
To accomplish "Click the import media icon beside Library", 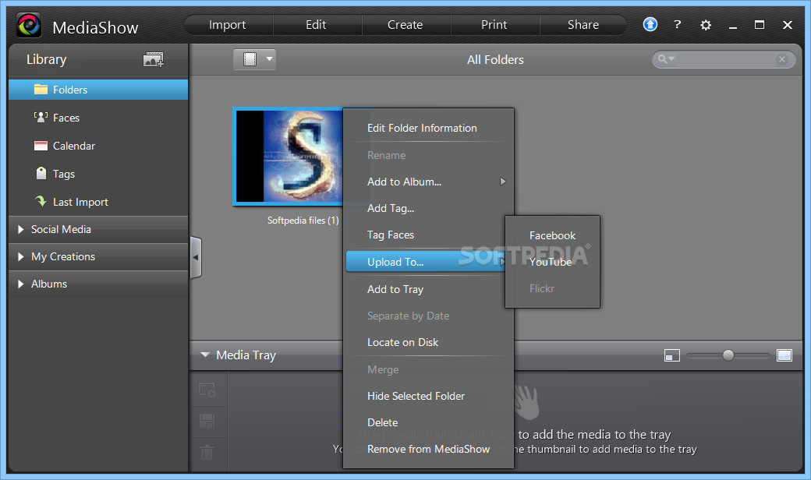I will point(153,59).
